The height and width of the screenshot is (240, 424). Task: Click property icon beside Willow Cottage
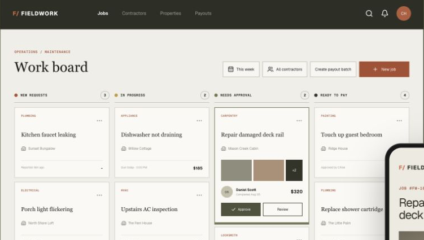124,149
